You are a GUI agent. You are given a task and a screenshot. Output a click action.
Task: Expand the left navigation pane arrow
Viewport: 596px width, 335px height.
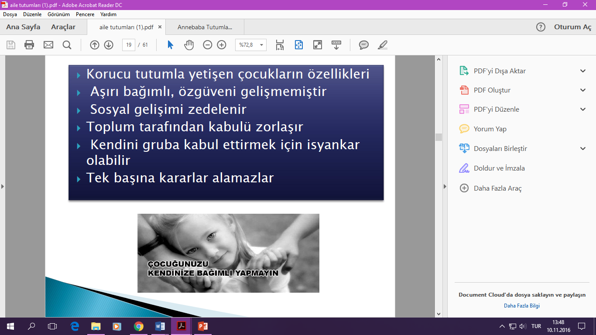pos(2,186)
